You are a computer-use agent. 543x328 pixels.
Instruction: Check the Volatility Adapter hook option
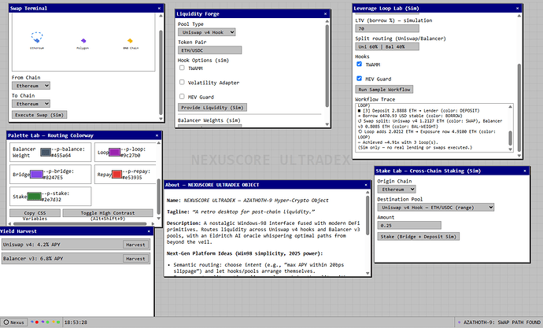coord(183,82)
